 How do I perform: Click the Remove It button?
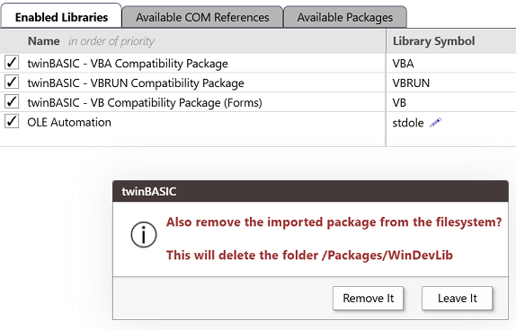click(x=368, y=298)
